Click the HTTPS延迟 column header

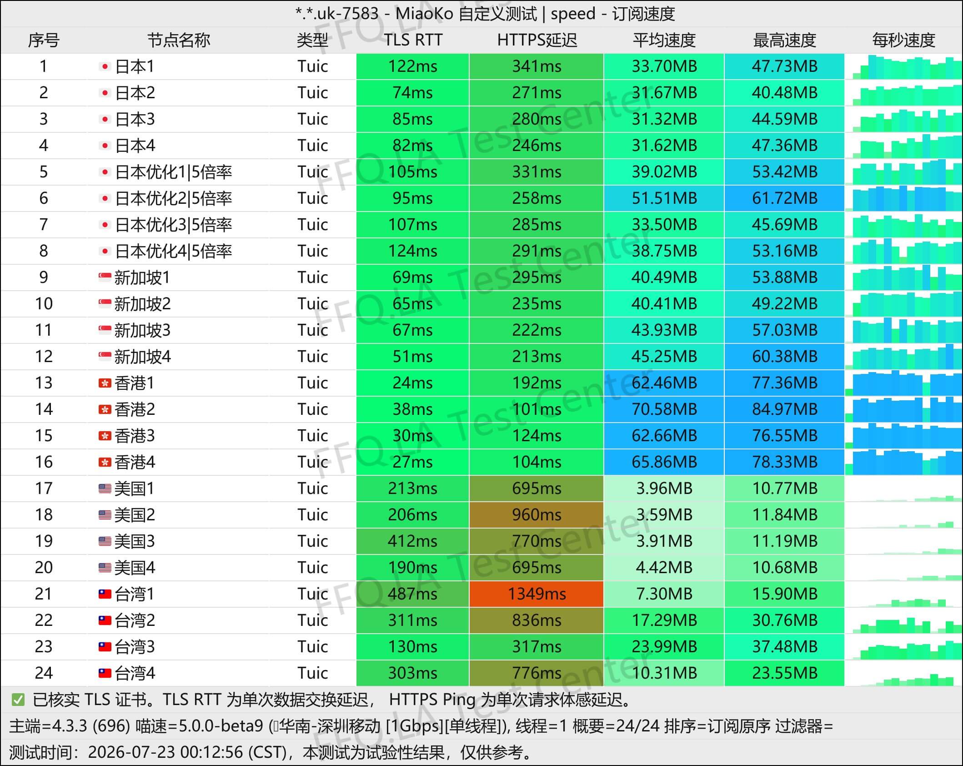click(537, 40)
